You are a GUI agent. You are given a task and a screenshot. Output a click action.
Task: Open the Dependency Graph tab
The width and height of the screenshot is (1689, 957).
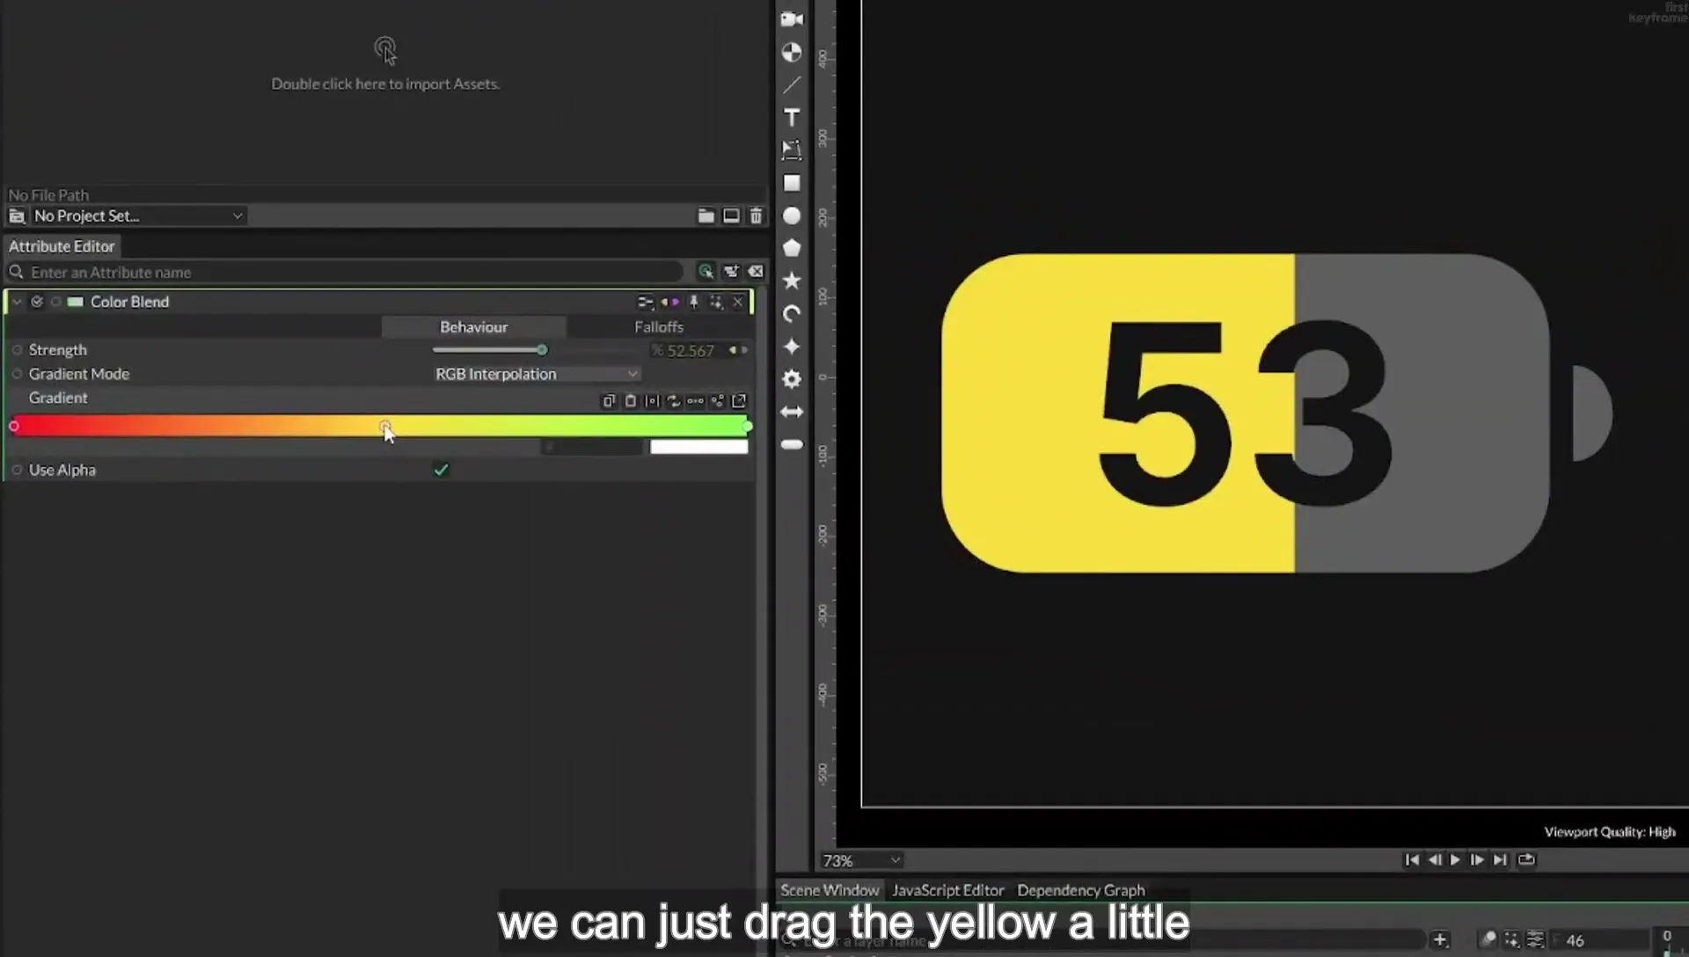pos(1081,890)
